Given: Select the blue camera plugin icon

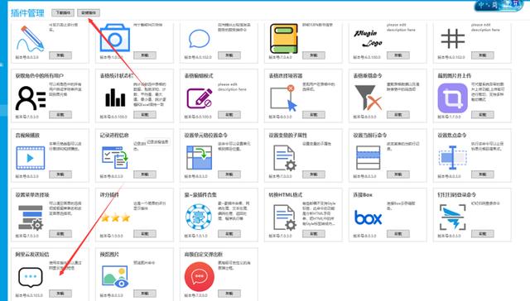Looking at the screenshot, I should 115,38.
